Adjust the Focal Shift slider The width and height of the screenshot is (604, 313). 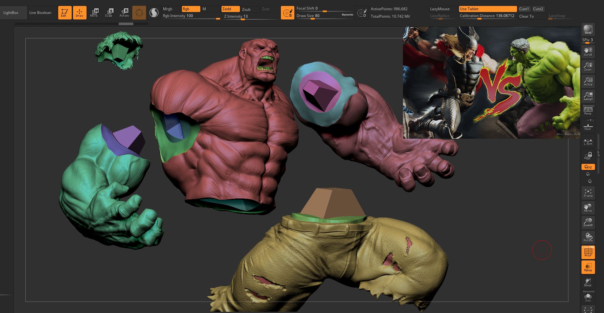(x=325, y=9)
